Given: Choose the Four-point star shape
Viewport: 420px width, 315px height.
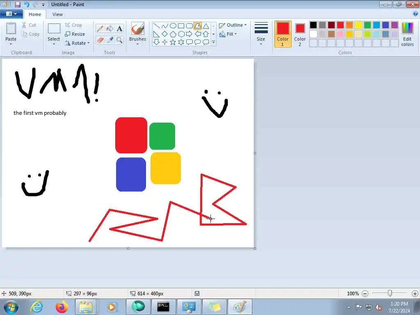Looking at the screenshot, I should point(165,42).
